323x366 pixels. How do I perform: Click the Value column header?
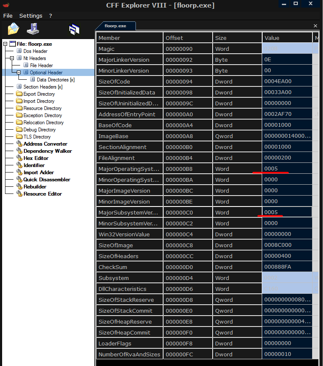pyautogui.click(x=287, y=38)
